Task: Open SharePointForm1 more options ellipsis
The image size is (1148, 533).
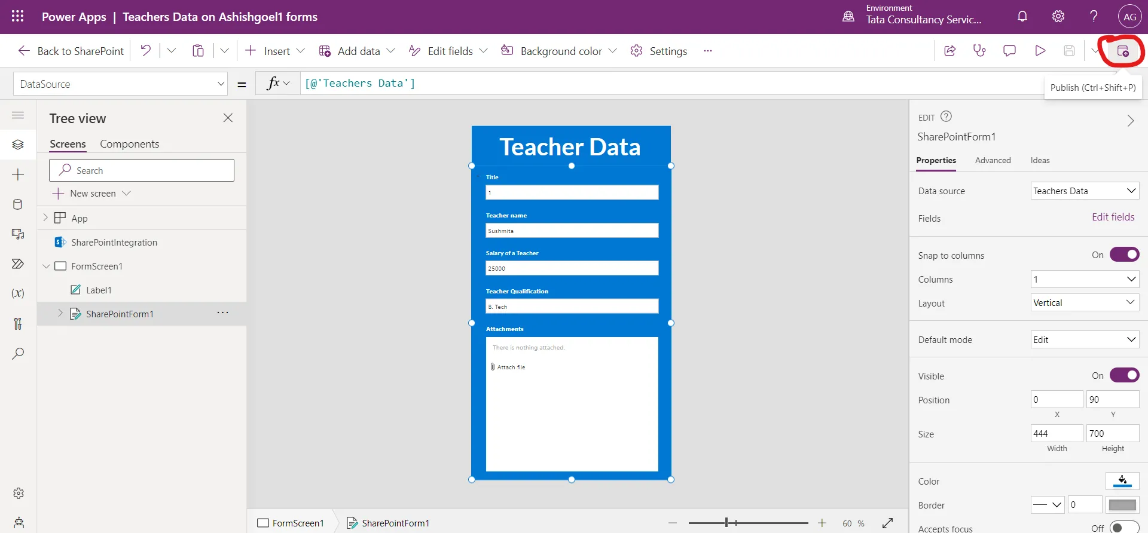Action: coord(222,313)
